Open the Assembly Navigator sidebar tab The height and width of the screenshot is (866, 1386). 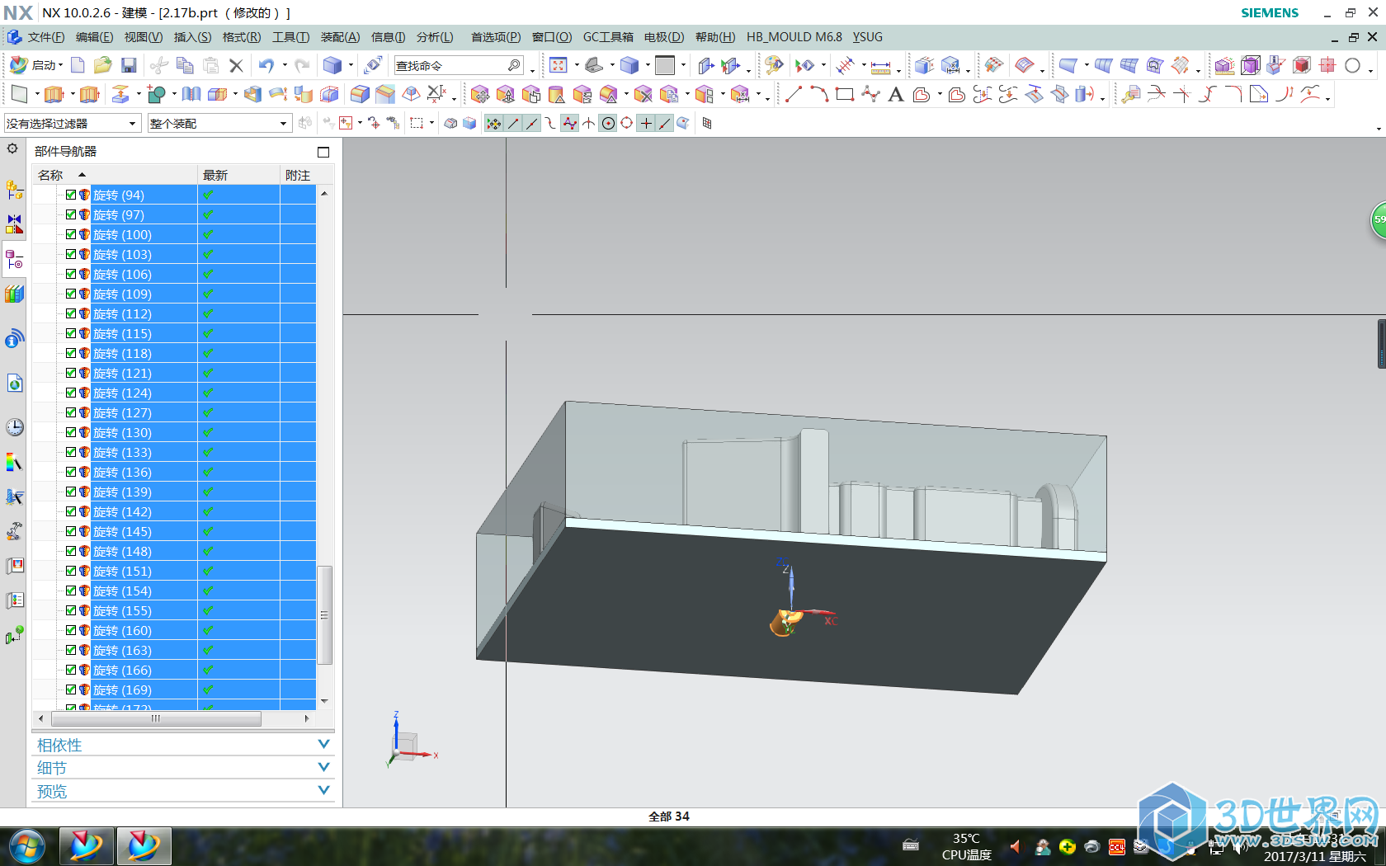14,190
